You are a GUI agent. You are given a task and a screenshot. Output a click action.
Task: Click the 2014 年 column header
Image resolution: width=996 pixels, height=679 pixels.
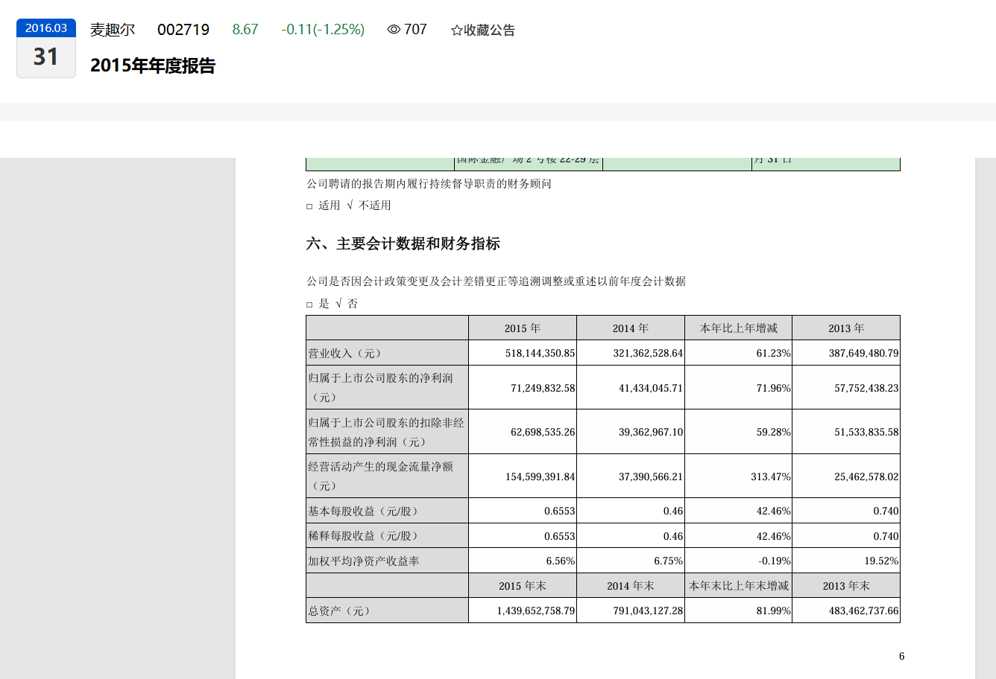(x=631, y=328)
